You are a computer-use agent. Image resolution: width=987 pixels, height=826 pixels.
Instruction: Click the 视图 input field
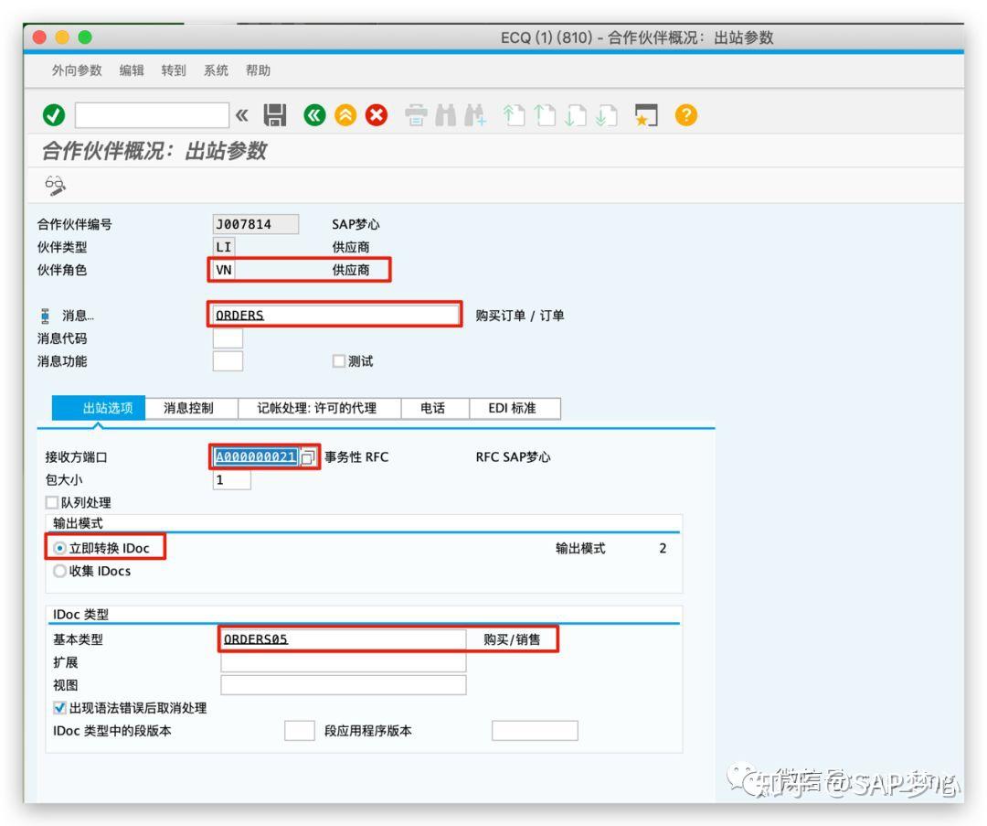point(343,685)
